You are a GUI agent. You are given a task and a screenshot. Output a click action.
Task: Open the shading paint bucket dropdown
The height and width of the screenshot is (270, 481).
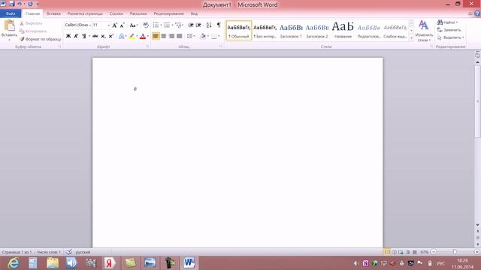204,36
